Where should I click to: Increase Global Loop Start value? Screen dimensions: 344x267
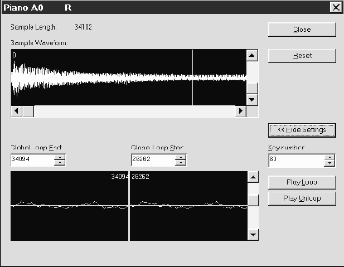click(x=180, y=157)
